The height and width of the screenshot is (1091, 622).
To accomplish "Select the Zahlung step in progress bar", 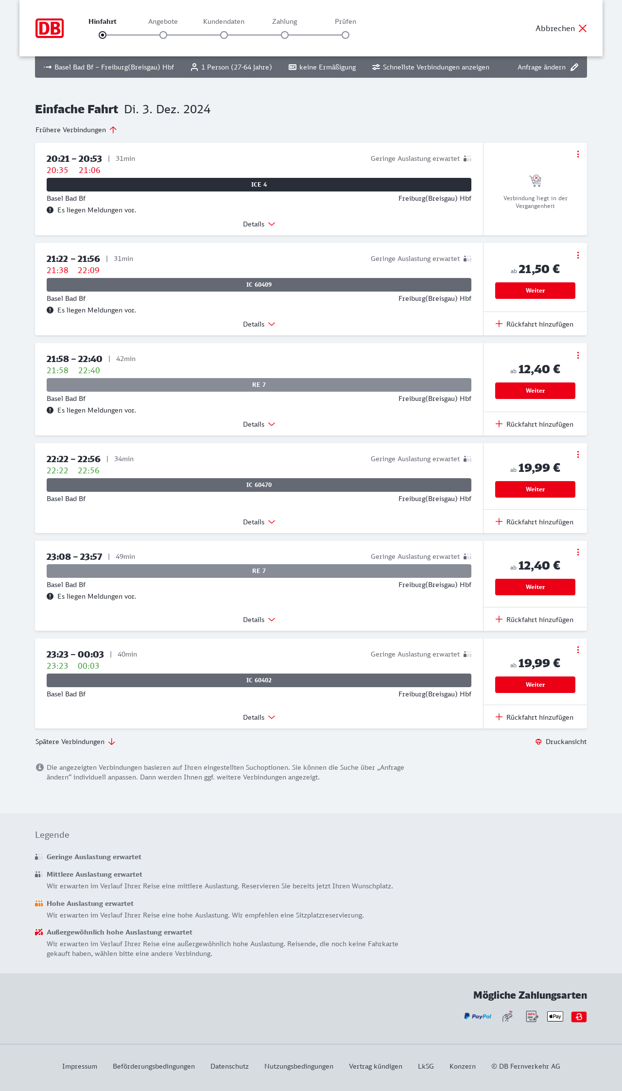I will tap(285, 35).
